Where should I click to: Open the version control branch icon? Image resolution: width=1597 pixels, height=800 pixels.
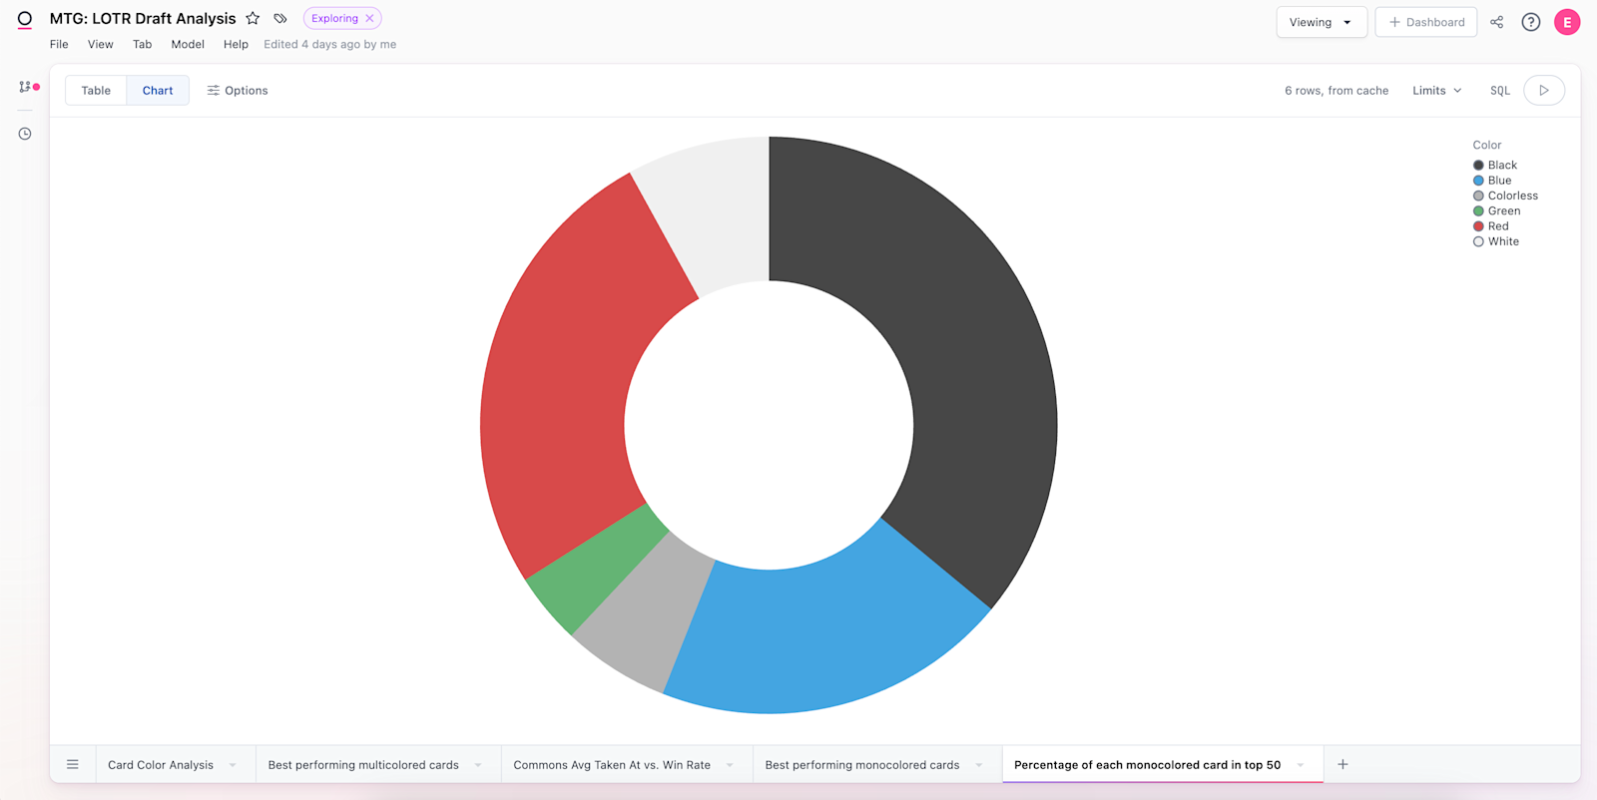coord(25,87)
